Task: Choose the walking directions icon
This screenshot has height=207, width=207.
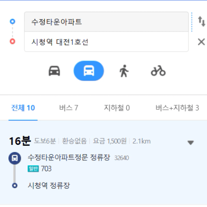Action: tap(124, 71)
